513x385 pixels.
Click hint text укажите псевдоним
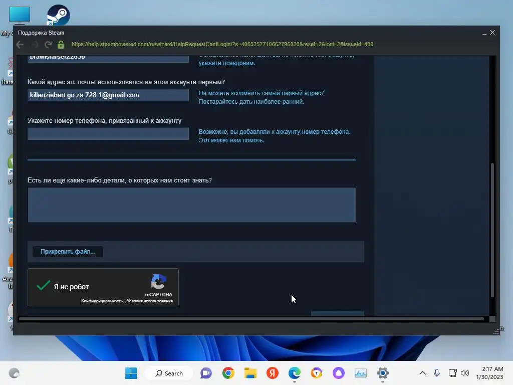pyautogui.click(x=227, y=63)
